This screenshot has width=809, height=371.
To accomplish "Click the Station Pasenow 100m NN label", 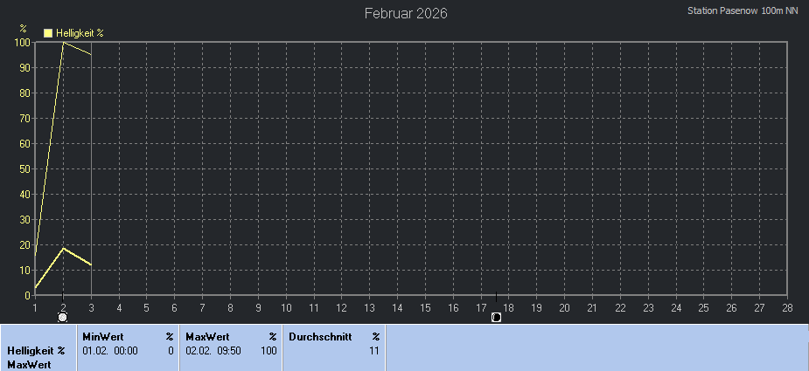I will pos(743,10).
